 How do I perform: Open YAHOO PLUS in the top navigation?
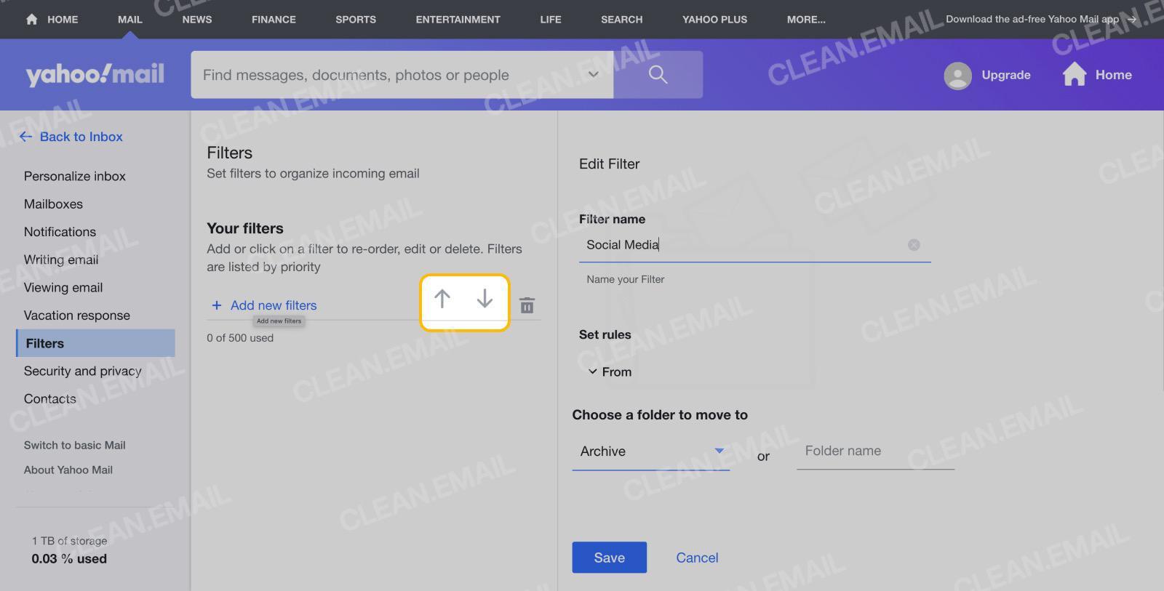coord(715,20)
